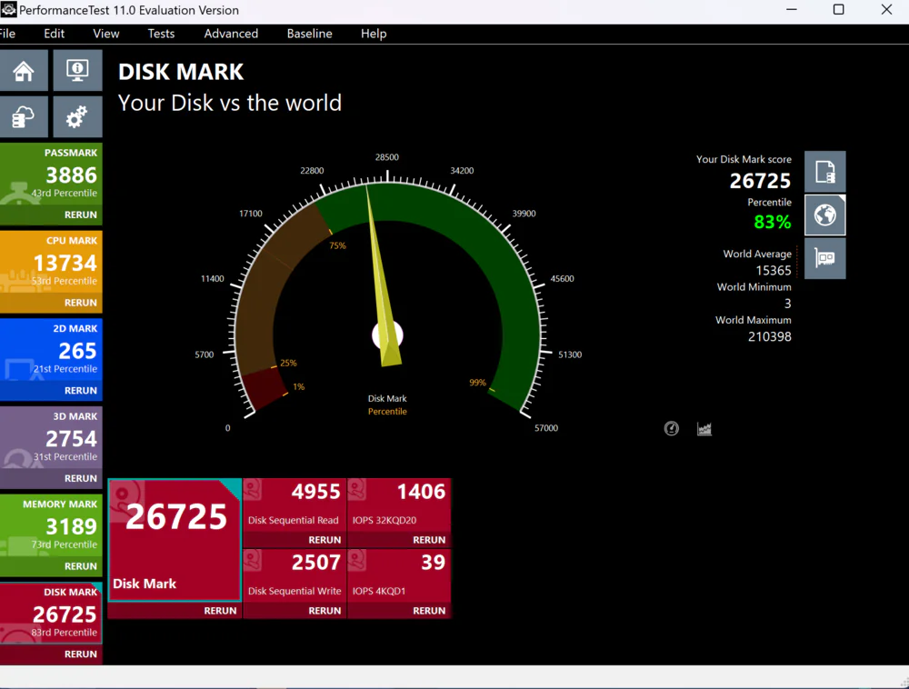Open the Edit menu
Viewport: 909px width, 689px height.
tap(54, 34)
